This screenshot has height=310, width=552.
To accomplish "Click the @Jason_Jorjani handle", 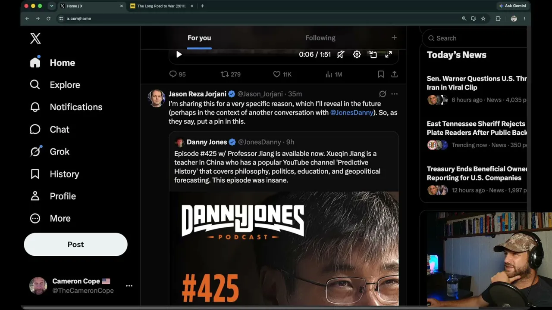I will point(260,94).
